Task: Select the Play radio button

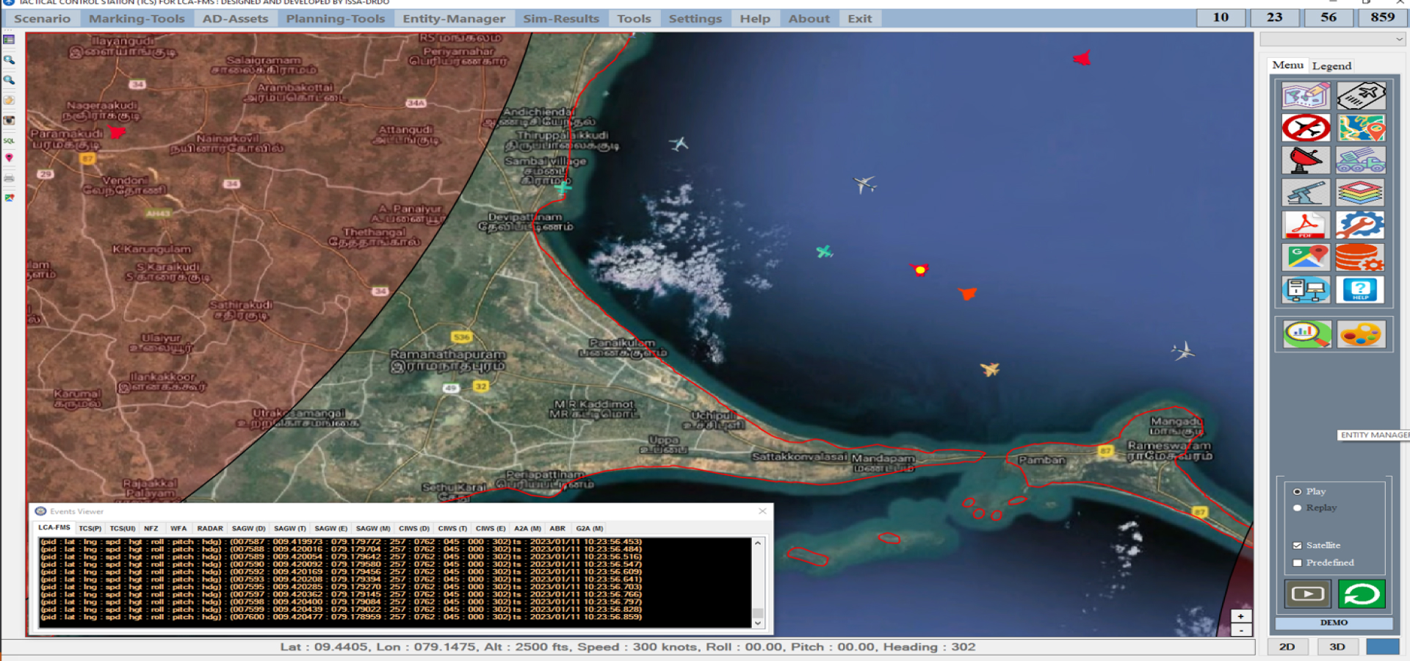Action: click(1297, 491)
